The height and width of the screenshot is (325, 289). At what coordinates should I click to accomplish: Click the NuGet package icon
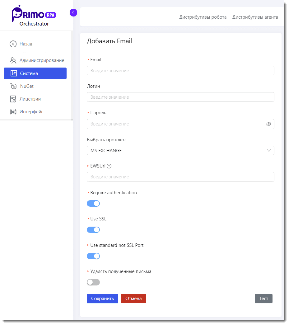click(x=13, y=86)
